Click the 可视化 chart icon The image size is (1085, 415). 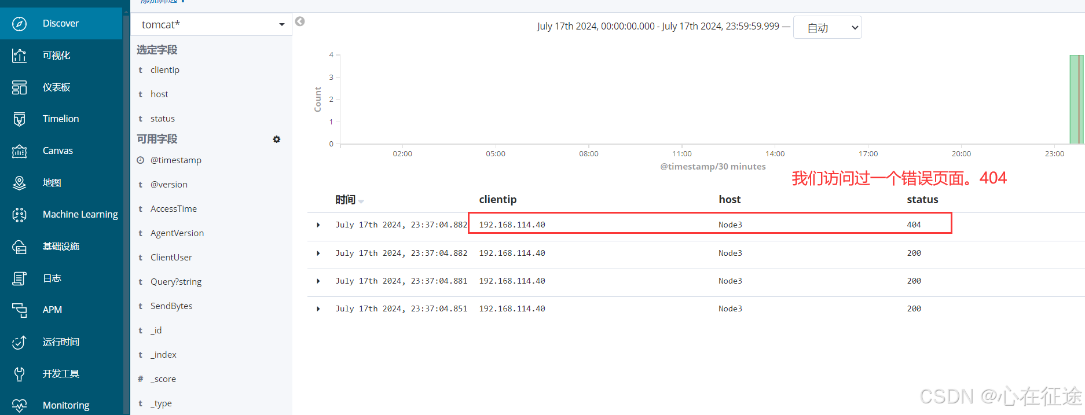[x=19, y=56]
